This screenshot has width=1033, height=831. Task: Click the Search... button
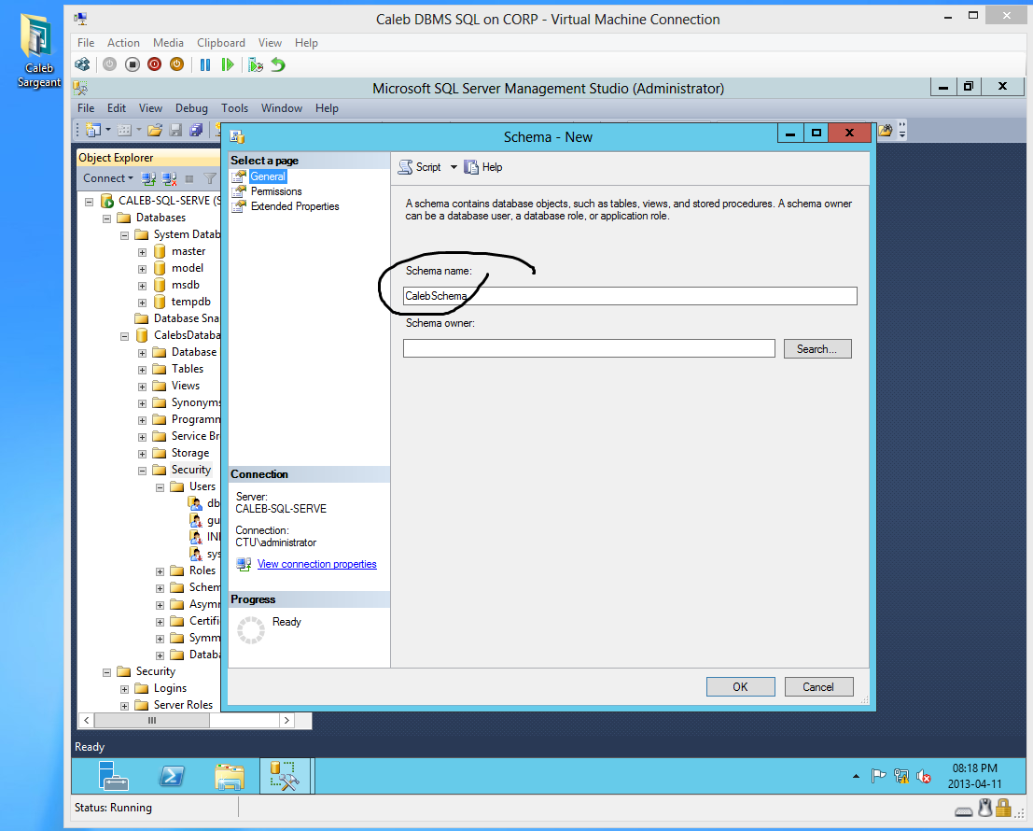(817, 348)
